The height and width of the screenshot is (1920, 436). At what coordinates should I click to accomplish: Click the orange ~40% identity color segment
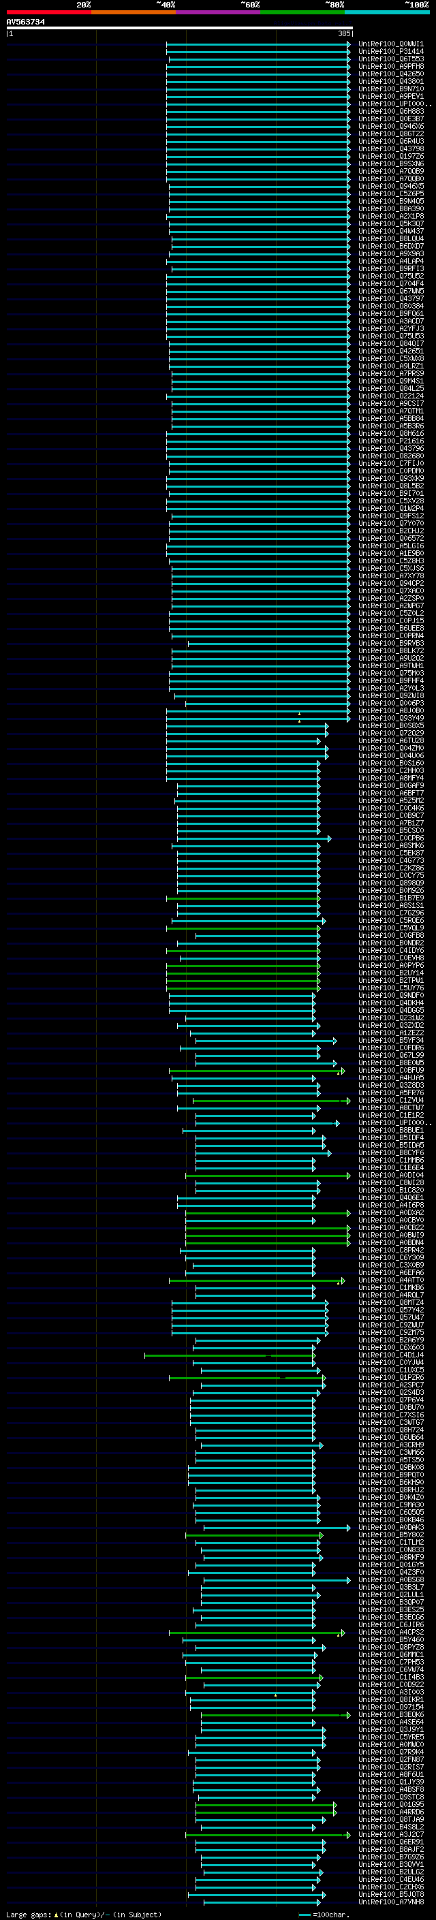pyautogui.click(x=134, y=12)
